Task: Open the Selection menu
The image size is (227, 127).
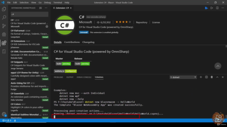Action: pyautogui.click(x=24, y=2)
